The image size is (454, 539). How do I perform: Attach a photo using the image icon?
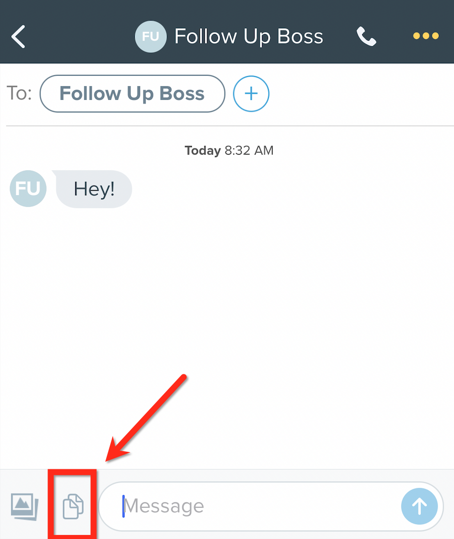click(25, 507)
